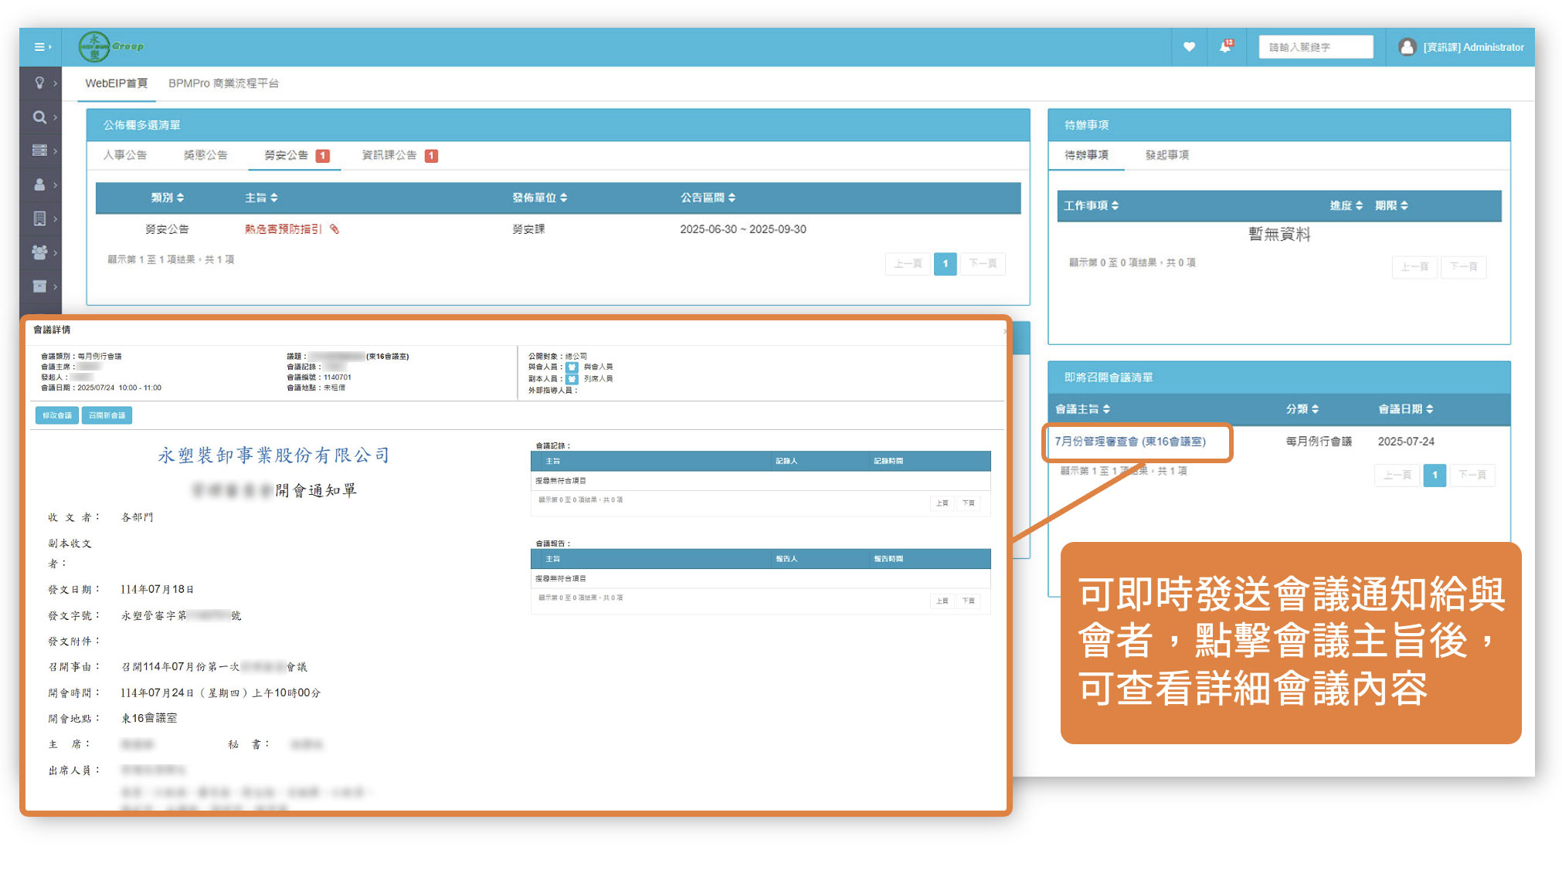Go to page 1 in meeting list

[1435, 475]
